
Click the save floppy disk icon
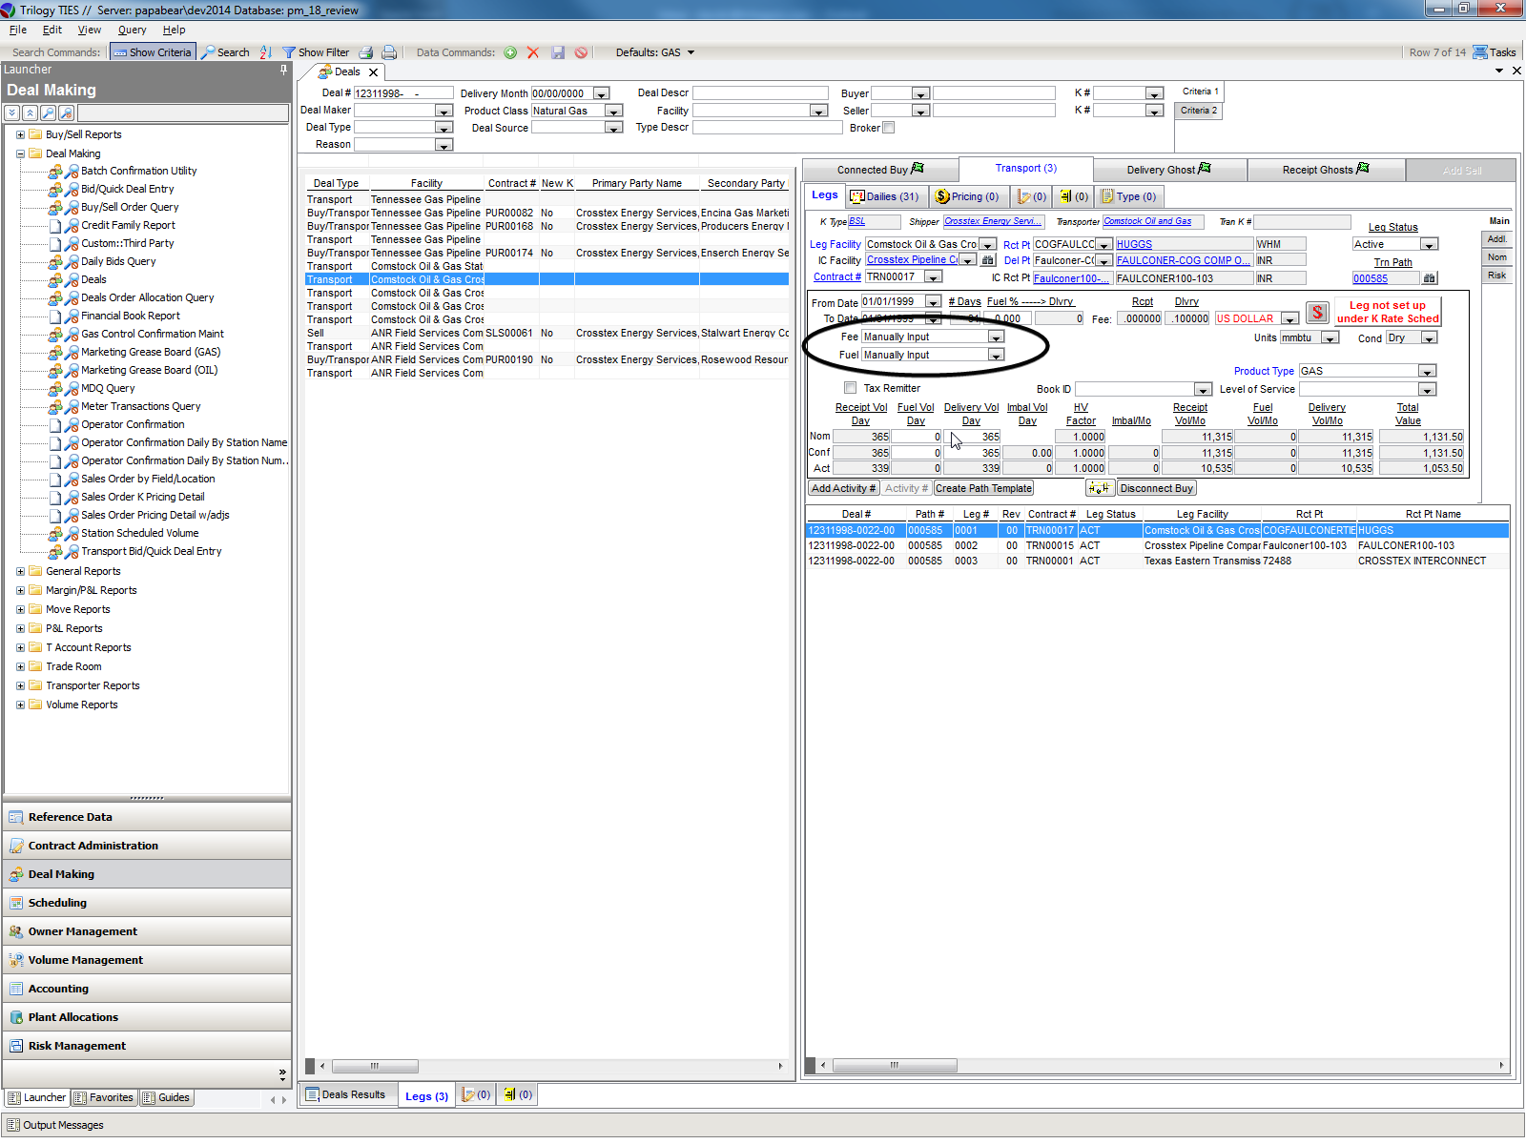click(558, 52)
